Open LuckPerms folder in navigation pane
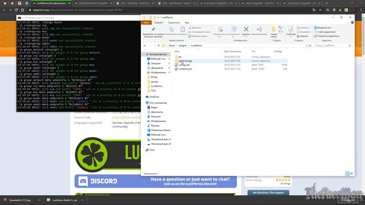Image resolution: width=365 pixels, height=205 pixels. 156,86
